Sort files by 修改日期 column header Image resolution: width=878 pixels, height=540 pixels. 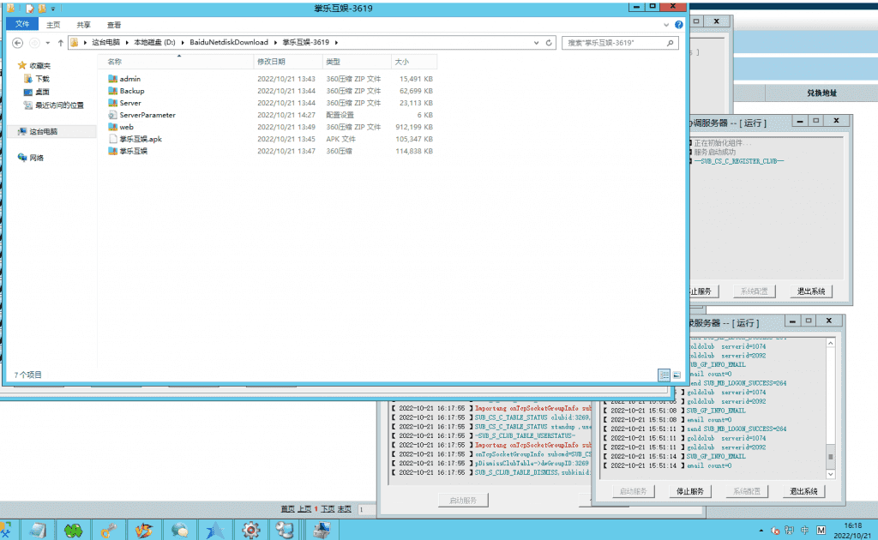[x=288, y=62]
